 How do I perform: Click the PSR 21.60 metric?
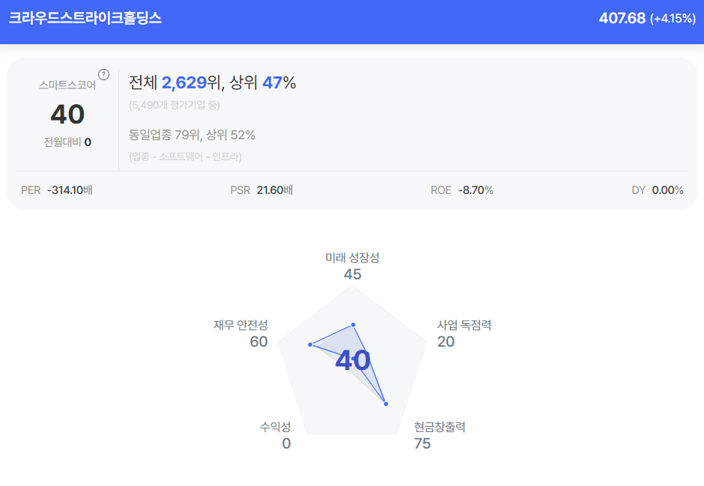click(261, 190)
